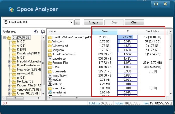This screenshot has width=175, height=114.
Task: Sort by the Subfolders column header
Action: pyautogui.click(x=152, y=31)
